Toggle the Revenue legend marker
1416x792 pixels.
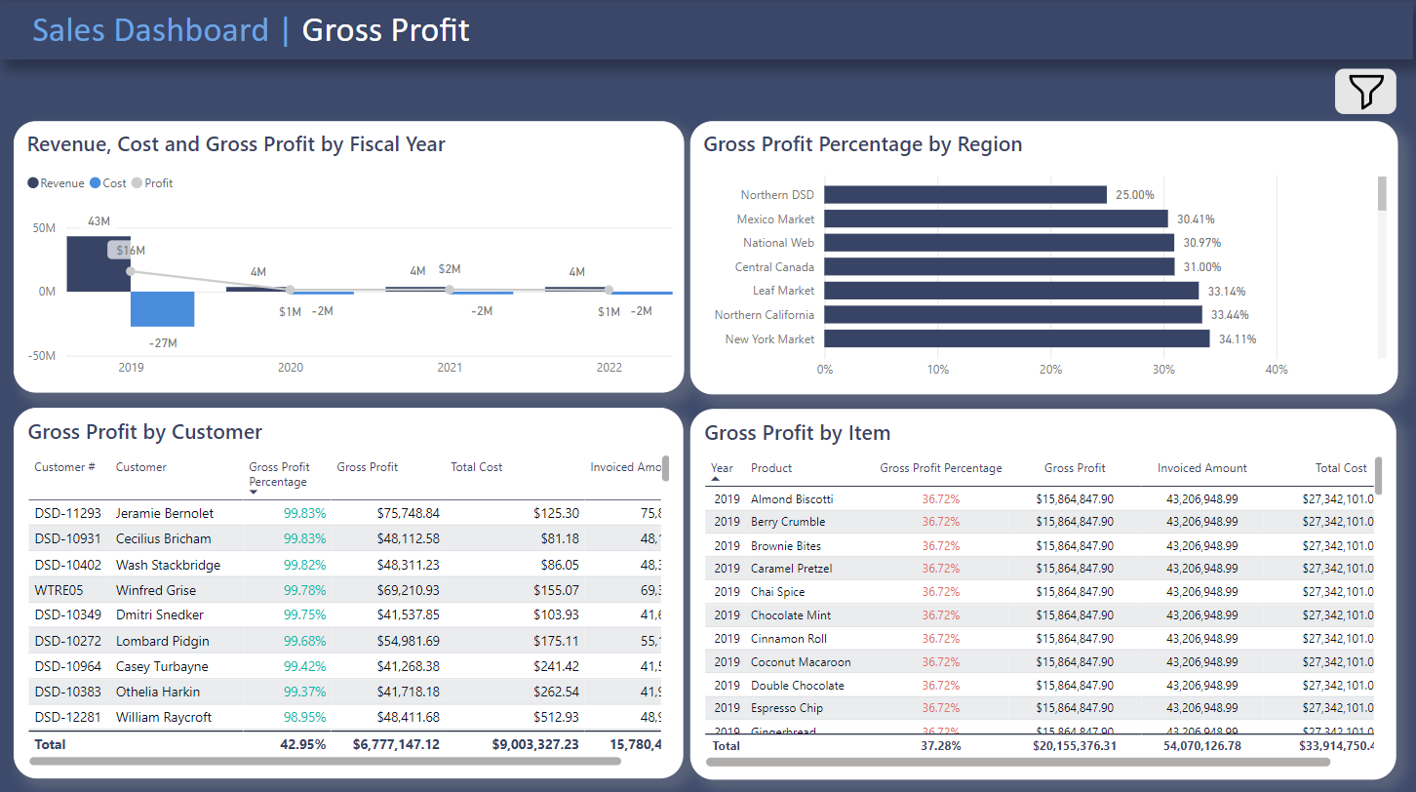(x=33, y=183)
